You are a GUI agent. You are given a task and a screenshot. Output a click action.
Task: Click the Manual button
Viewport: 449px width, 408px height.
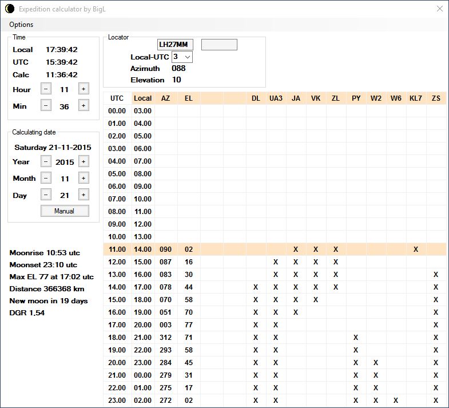65,211
